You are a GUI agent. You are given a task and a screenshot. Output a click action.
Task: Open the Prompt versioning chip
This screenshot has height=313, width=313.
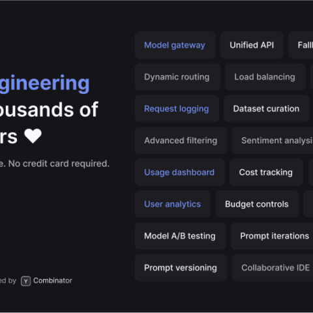point(181,267)
